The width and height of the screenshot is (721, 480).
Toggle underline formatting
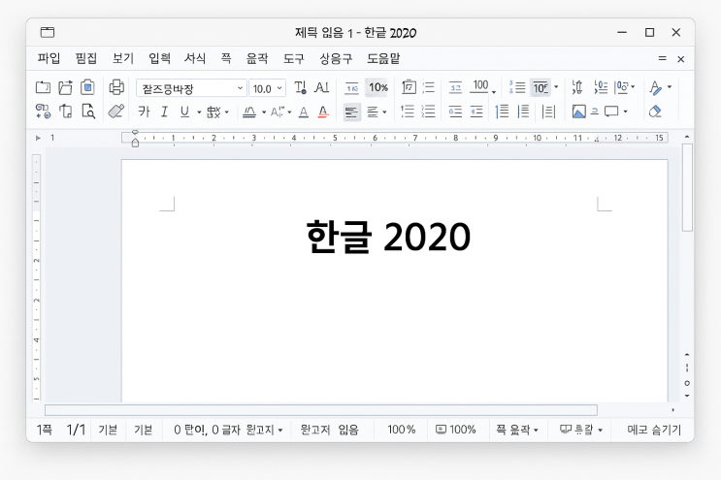(x=184, y=112)
